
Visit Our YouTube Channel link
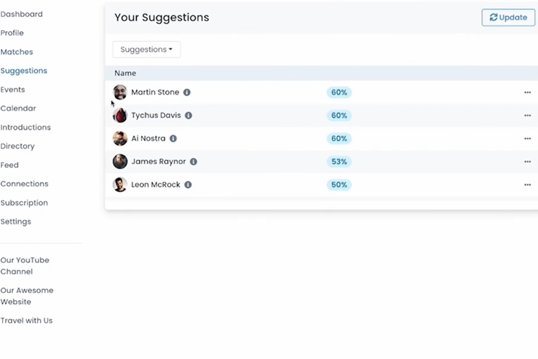tap(25, 266)
